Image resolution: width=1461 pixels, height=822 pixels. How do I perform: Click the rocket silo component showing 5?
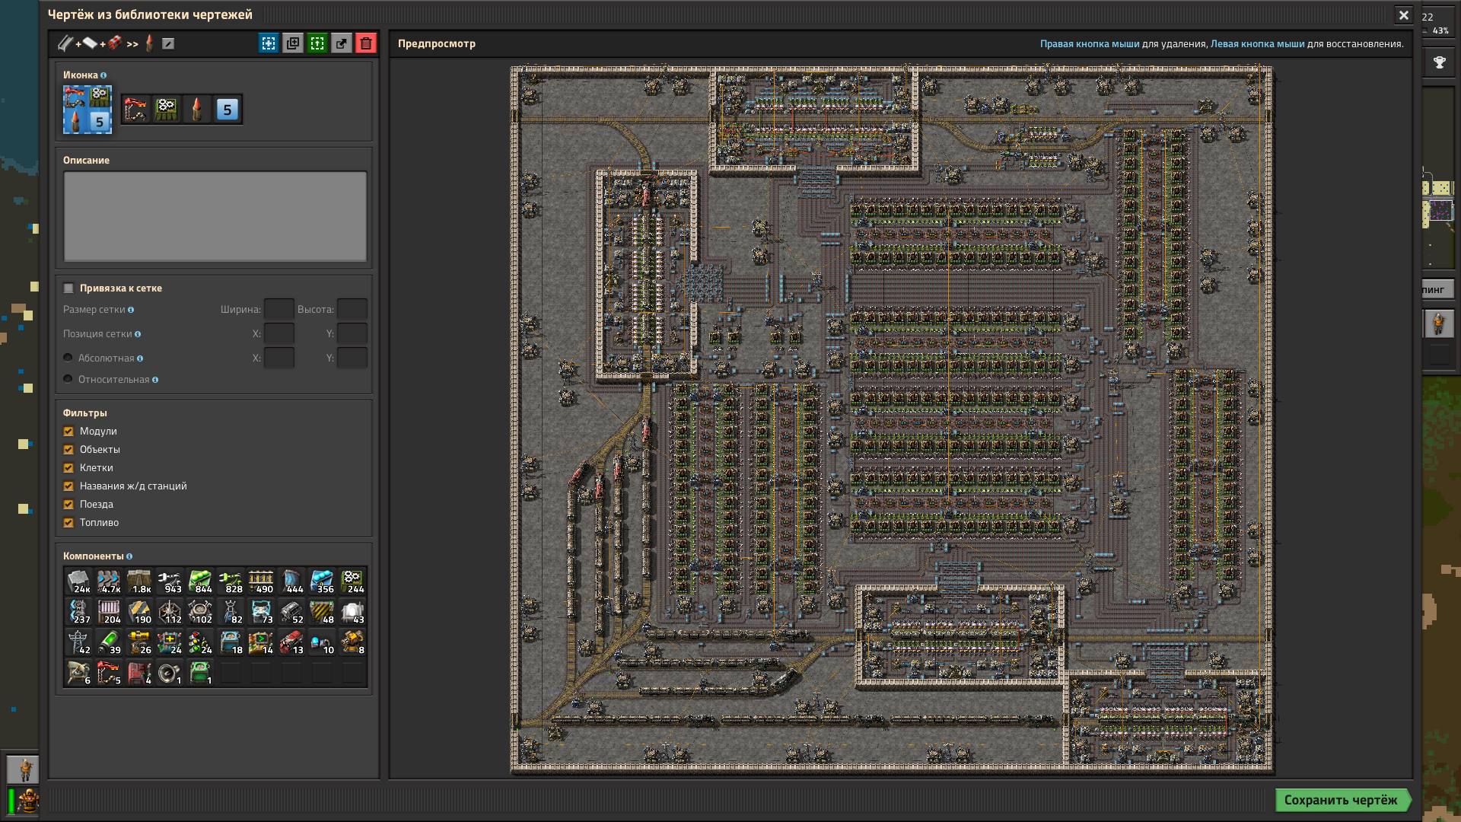(x=109, y=673)
